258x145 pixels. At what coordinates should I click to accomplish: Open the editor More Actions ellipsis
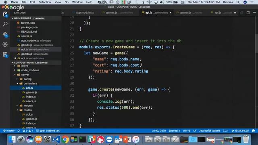(x=254, y=12)
